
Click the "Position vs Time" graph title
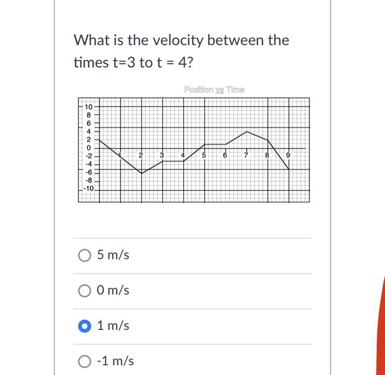pos(214,90)
